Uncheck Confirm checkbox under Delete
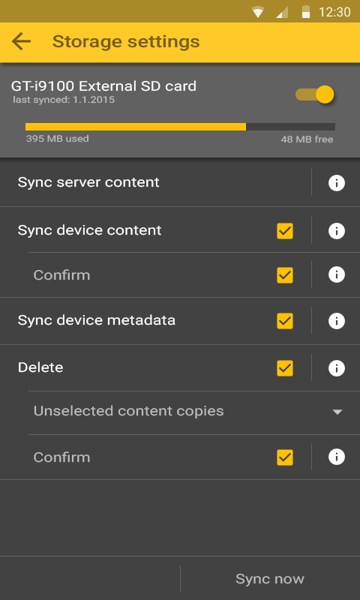This screenshot has width=360, height=600. click(x=285, y=457)
